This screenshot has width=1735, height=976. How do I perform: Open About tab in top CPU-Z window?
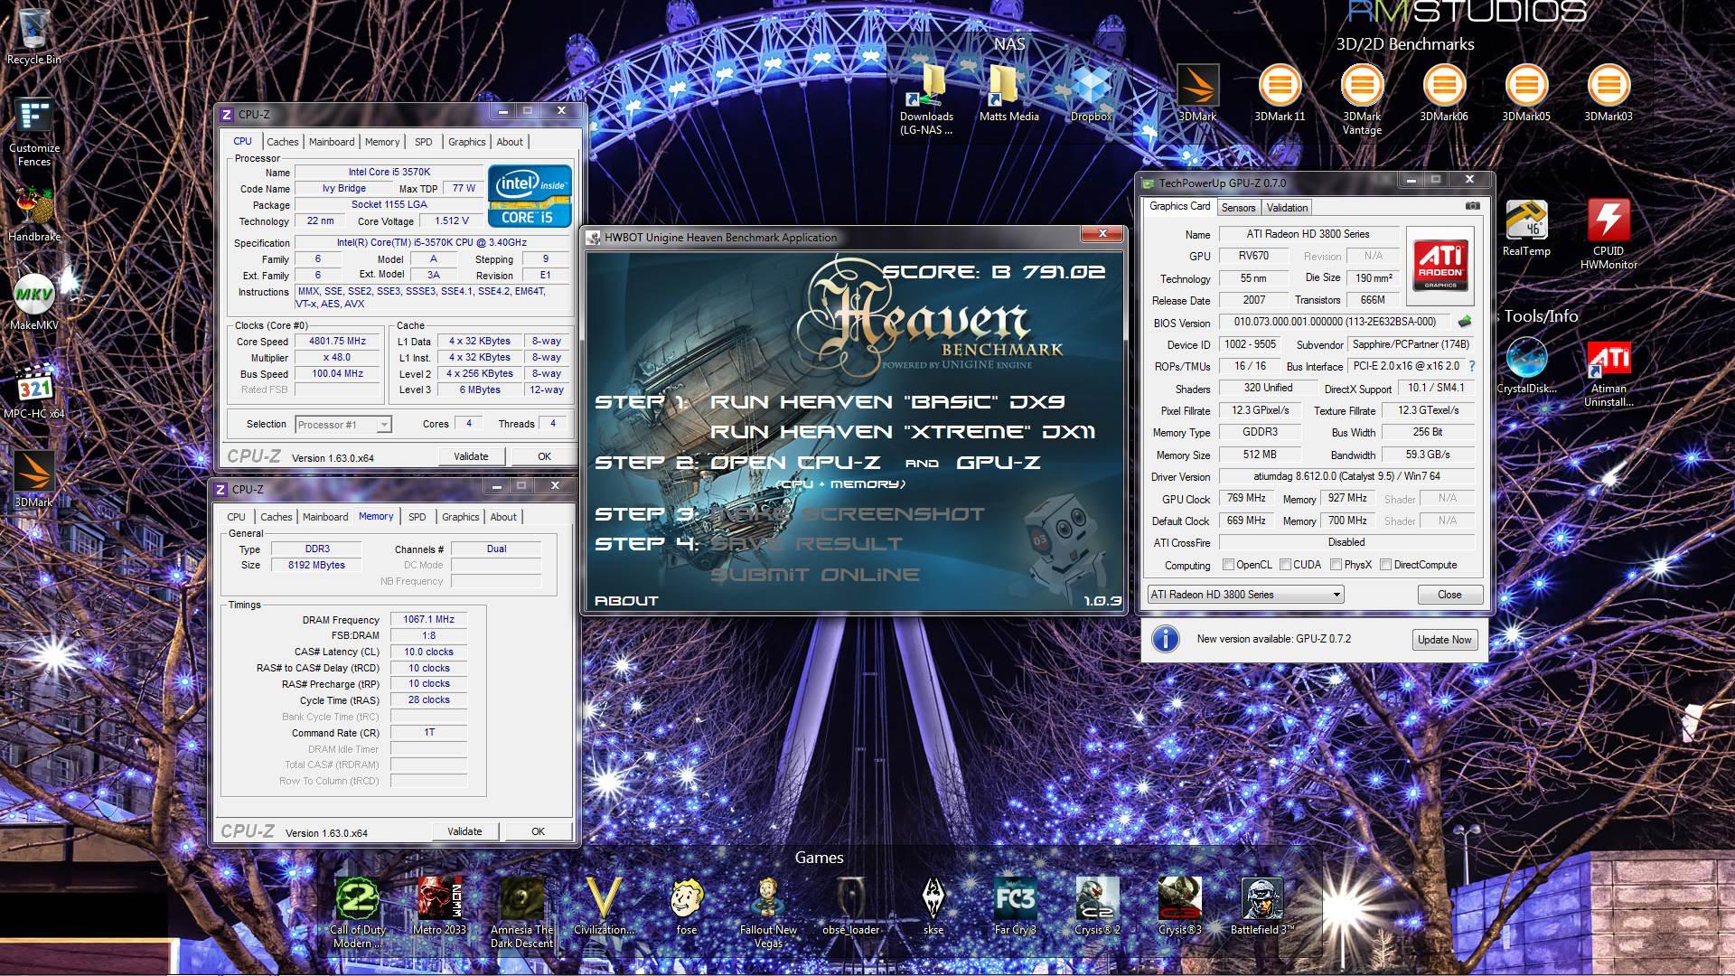click(510, 142)
